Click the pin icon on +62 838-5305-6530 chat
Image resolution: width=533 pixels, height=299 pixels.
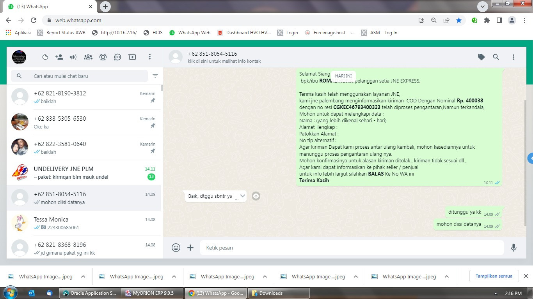(153, 126)
